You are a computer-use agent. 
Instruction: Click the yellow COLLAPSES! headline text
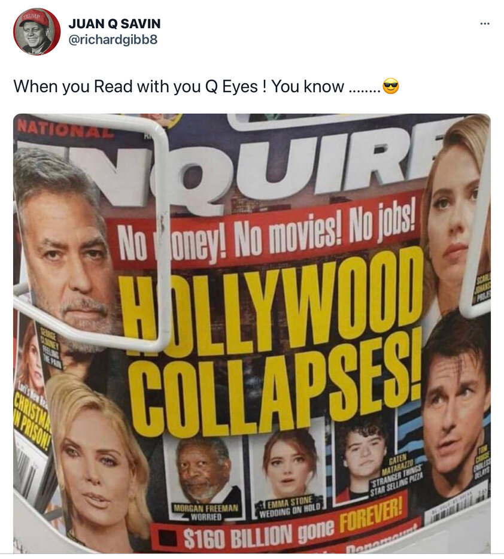click(276, 387)
